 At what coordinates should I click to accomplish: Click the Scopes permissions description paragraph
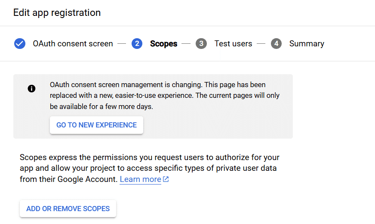click(150, 168)
